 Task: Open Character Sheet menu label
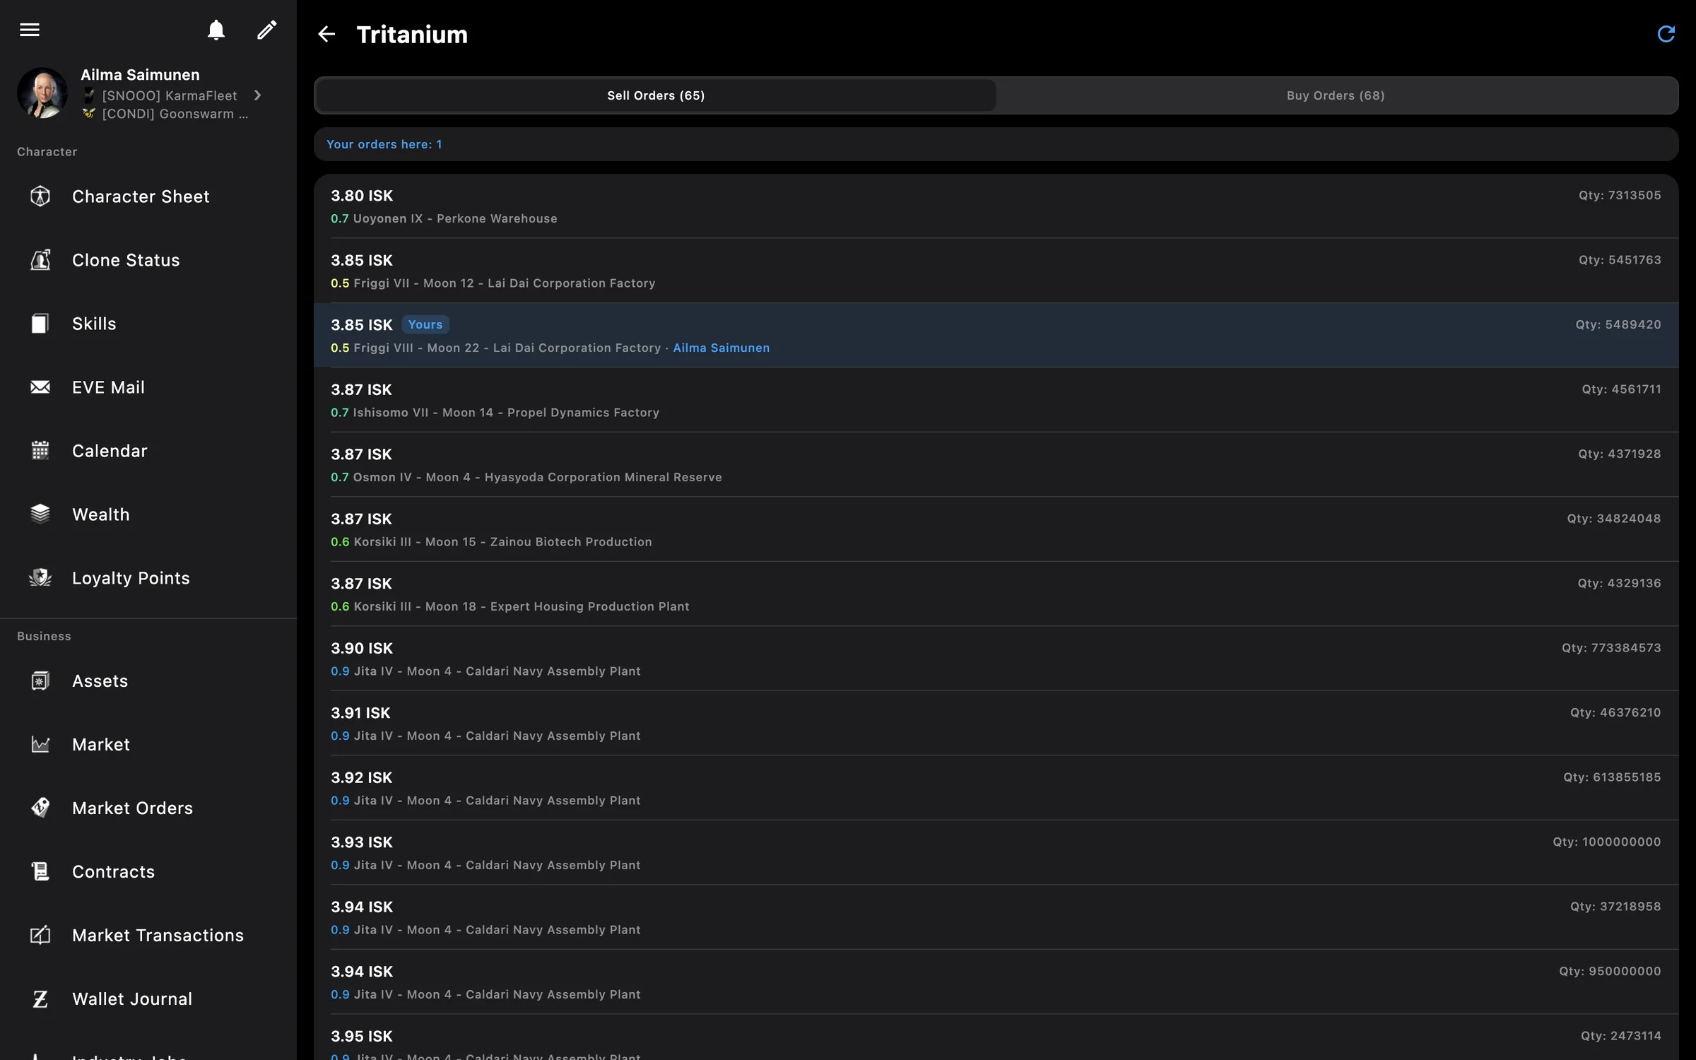click(x=141, y=196)
